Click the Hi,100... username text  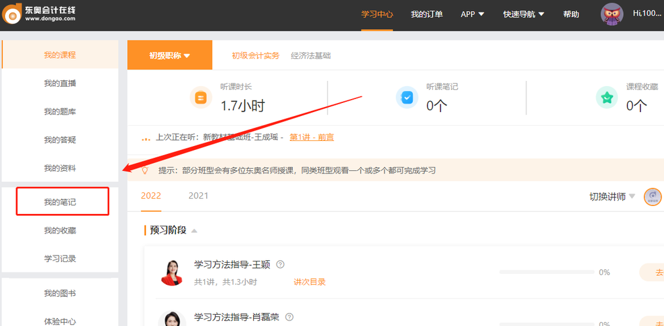tap(647, 13)
